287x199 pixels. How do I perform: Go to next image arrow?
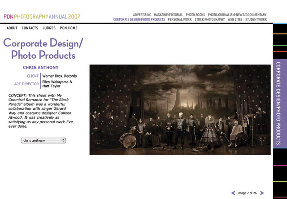pyautogui.click(x=262, y=193)
